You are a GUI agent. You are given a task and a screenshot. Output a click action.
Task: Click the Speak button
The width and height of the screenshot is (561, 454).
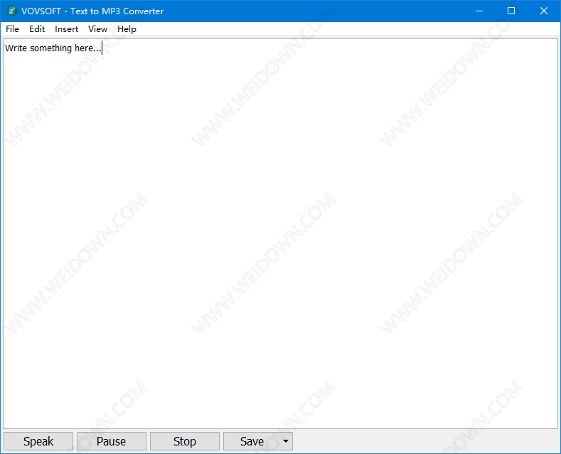38,441
